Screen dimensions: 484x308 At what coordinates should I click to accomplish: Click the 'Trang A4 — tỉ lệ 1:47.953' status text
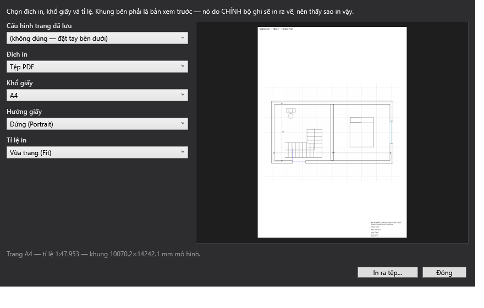click(103, 254)
